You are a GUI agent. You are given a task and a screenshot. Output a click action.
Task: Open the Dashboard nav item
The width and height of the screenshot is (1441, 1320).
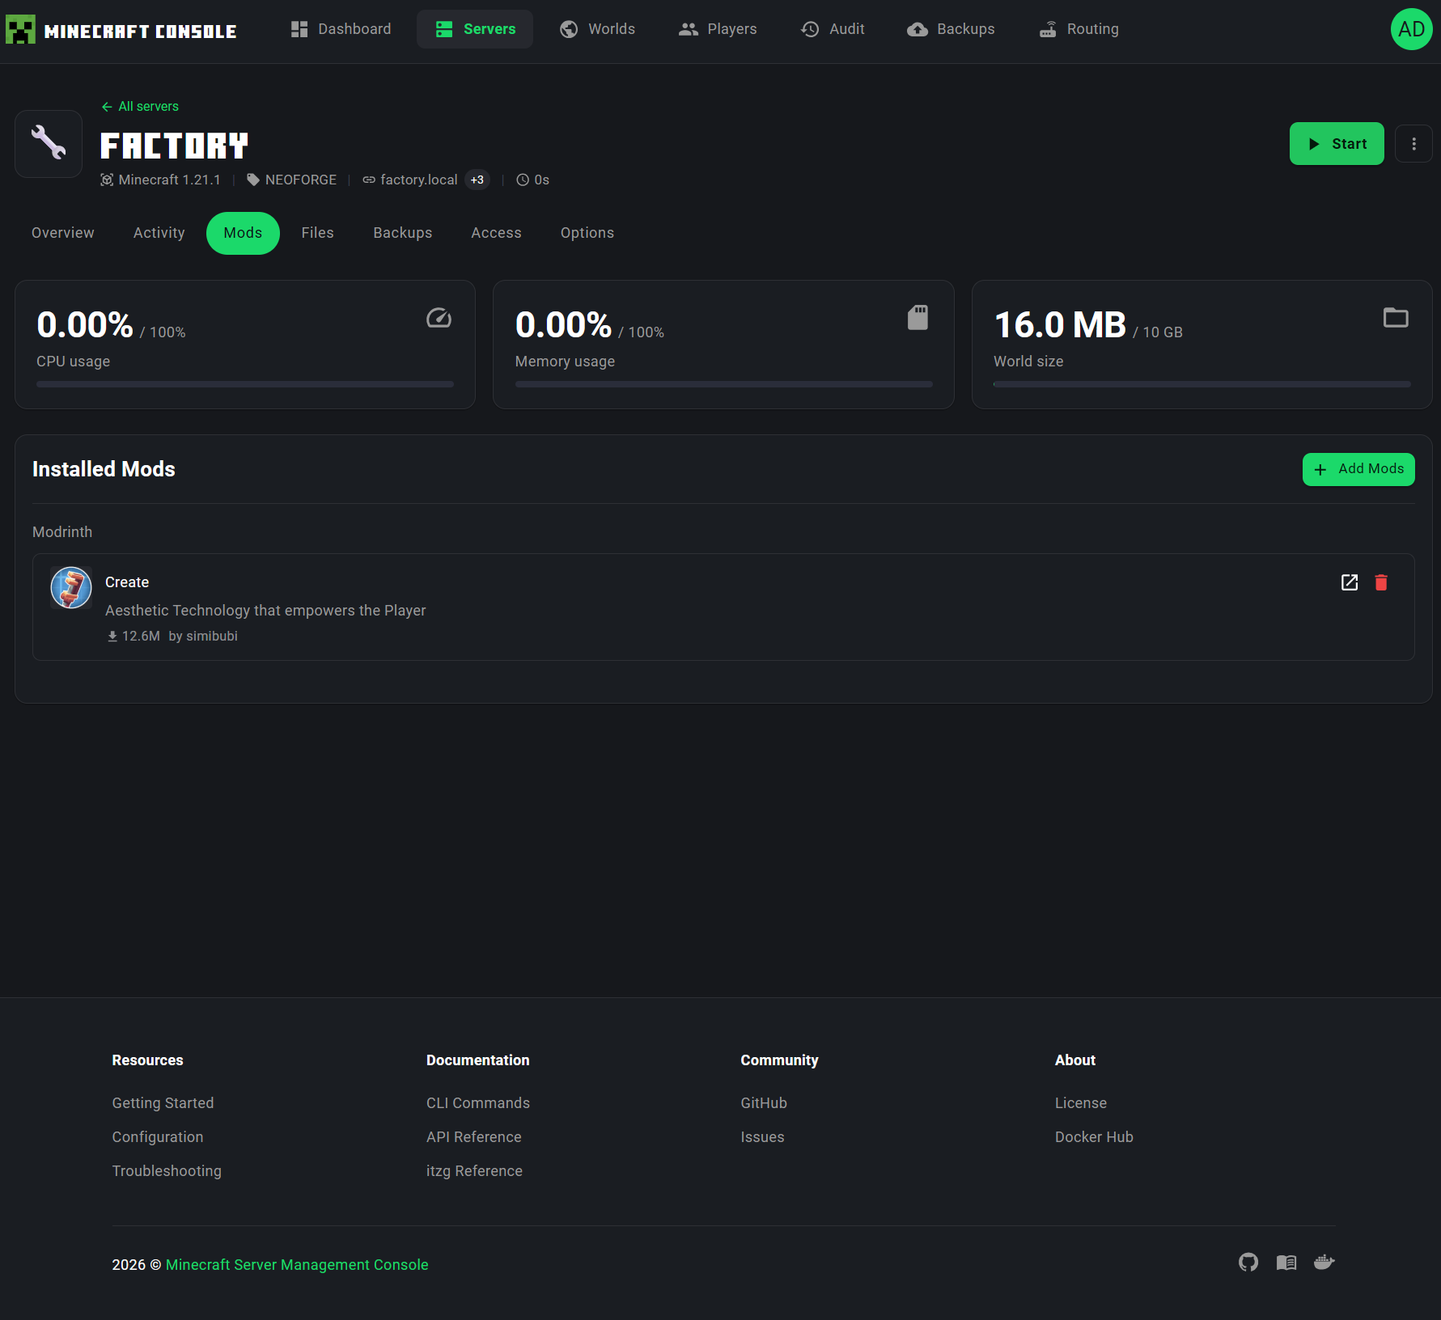coord(341,29)
